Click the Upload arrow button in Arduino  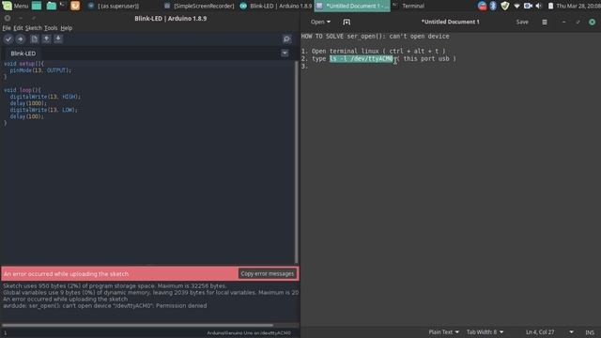tap(21, 39)
